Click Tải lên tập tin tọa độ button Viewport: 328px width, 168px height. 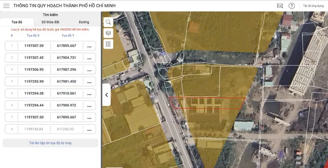click(51, 143)
